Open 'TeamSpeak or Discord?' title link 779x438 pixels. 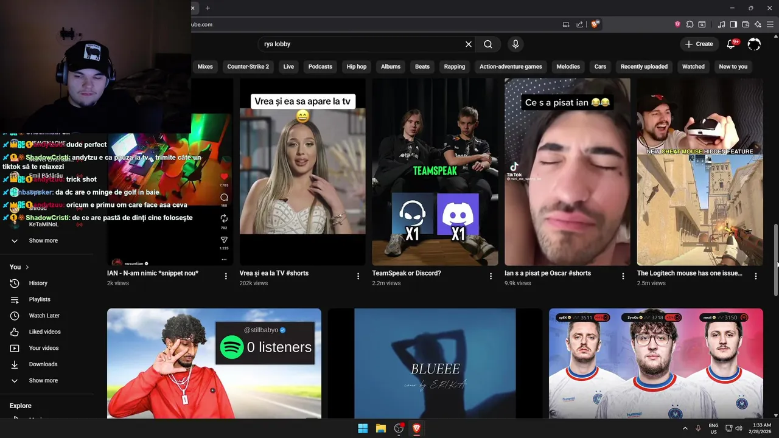tap(407, 273)
